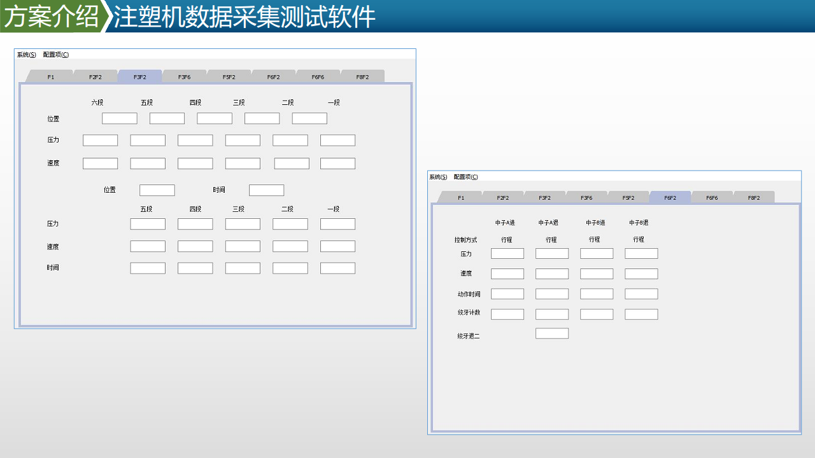Switch to F1 tab in left window

[x=51, y=76]
